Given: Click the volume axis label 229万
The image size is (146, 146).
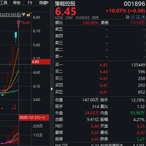Looking at the screenshot, I should tap(38, 126).
